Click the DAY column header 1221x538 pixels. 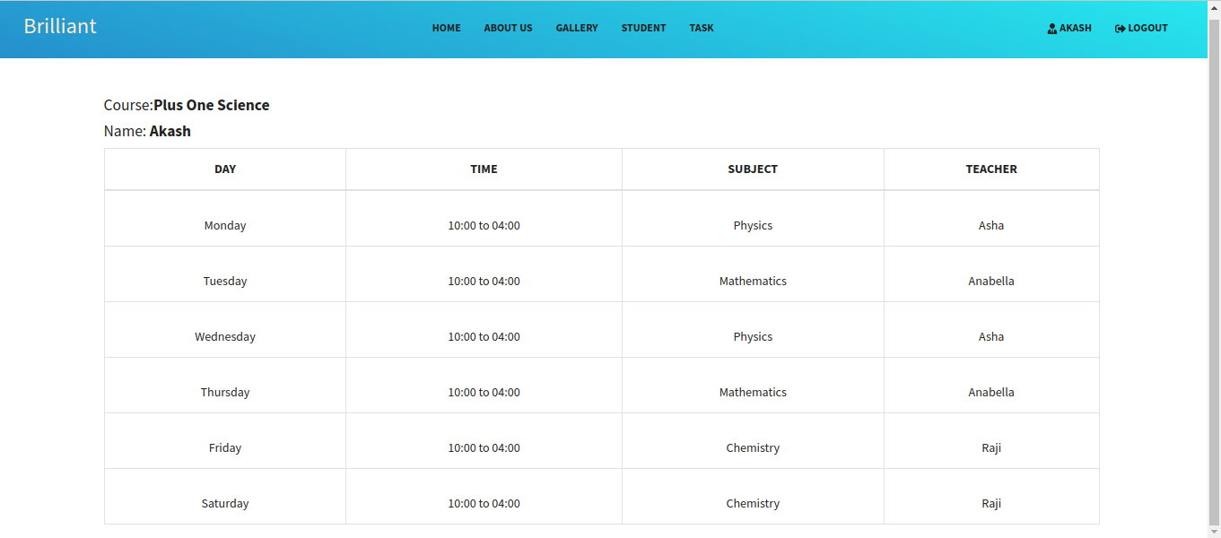click(225, 169)
